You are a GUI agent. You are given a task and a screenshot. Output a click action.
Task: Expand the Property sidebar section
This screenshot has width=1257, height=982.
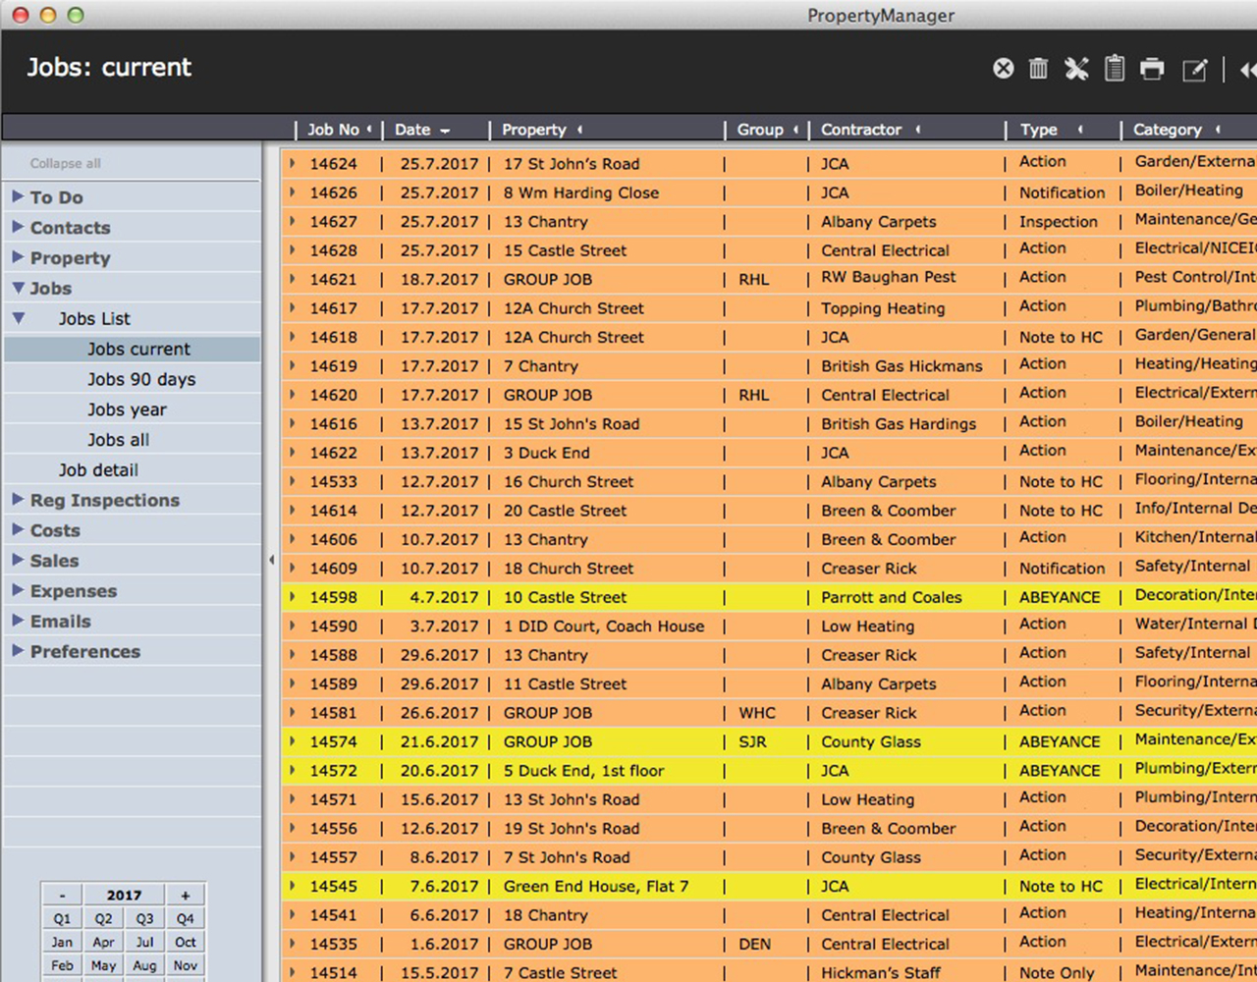(18, 257)
